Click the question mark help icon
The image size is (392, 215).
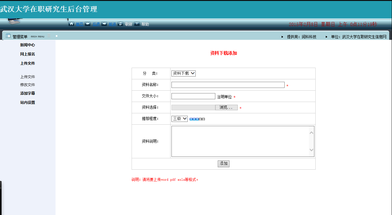[x=137, y=24]
